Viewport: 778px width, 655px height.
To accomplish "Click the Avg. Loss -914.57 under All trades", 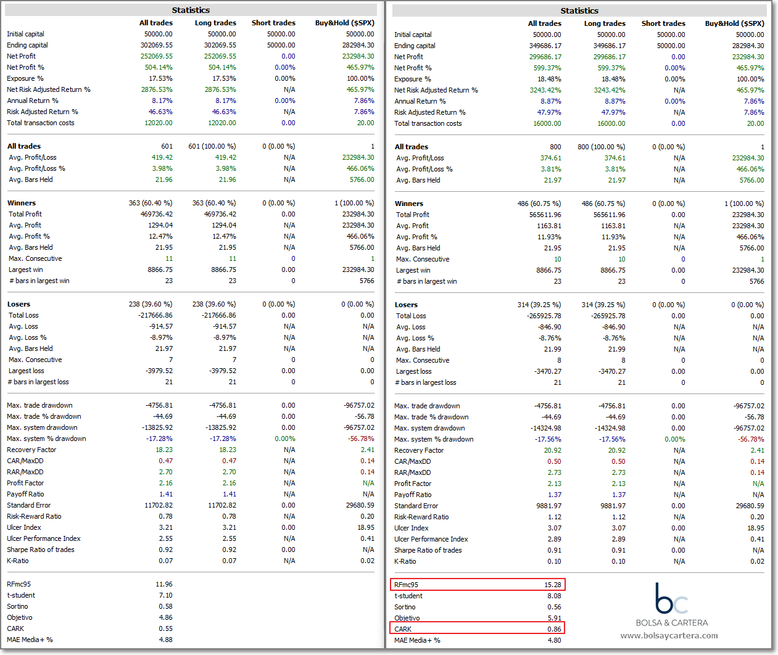I will [161, 326].
